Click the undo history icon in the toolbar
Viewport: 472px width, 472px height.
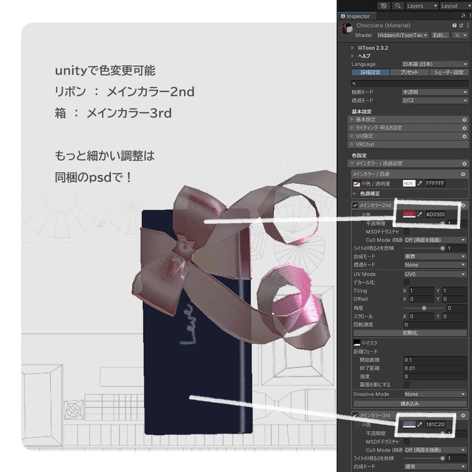(383, 6)
